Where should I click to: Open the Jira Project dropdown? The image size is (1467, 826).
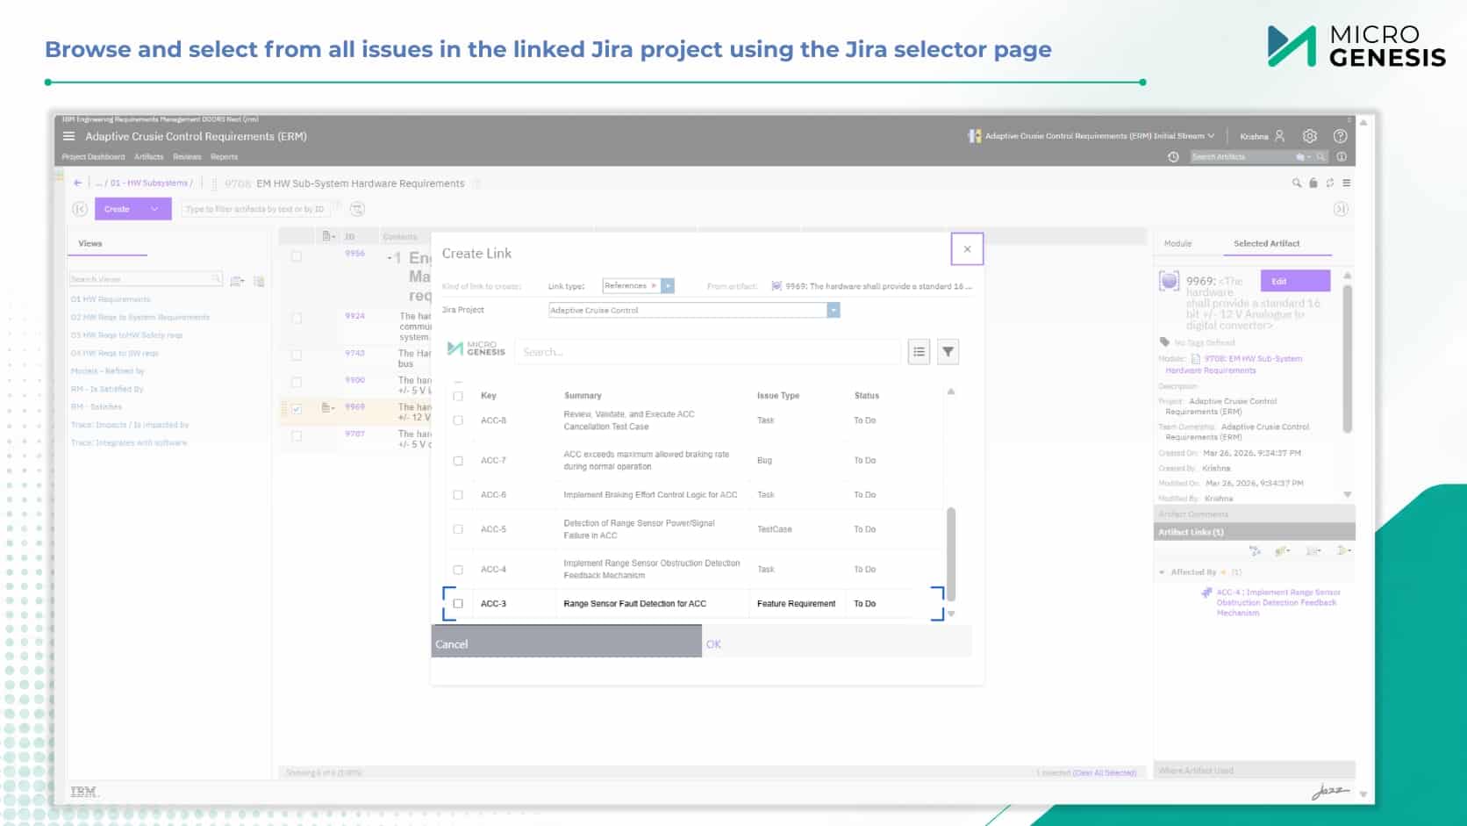(834, 310)
